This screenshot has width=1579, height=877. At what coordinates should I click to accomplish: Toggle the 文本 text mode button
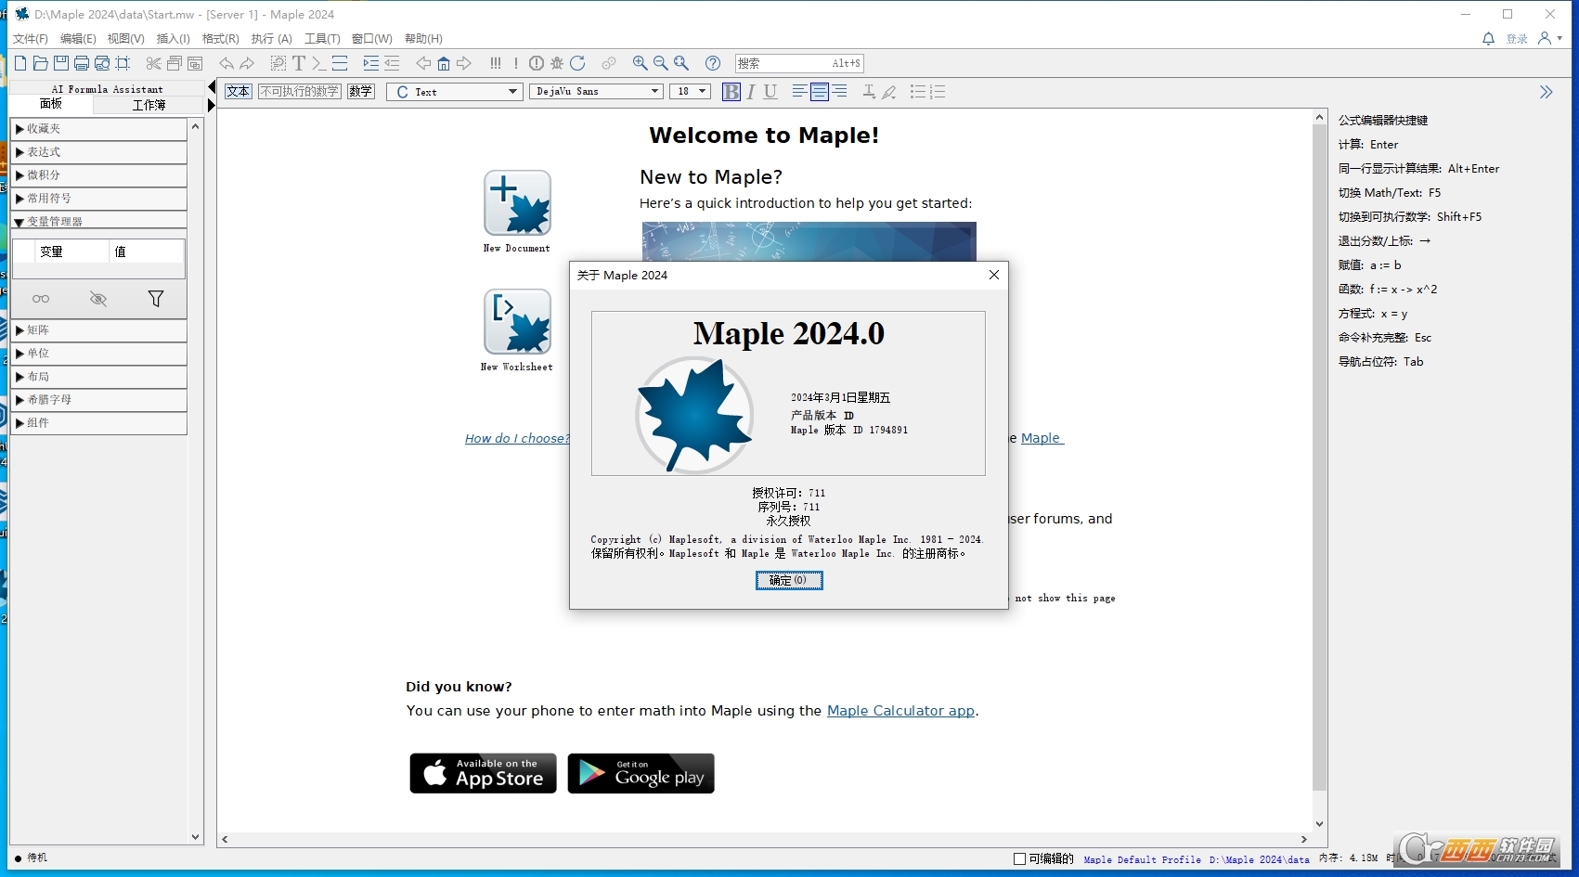click(239, 91)
